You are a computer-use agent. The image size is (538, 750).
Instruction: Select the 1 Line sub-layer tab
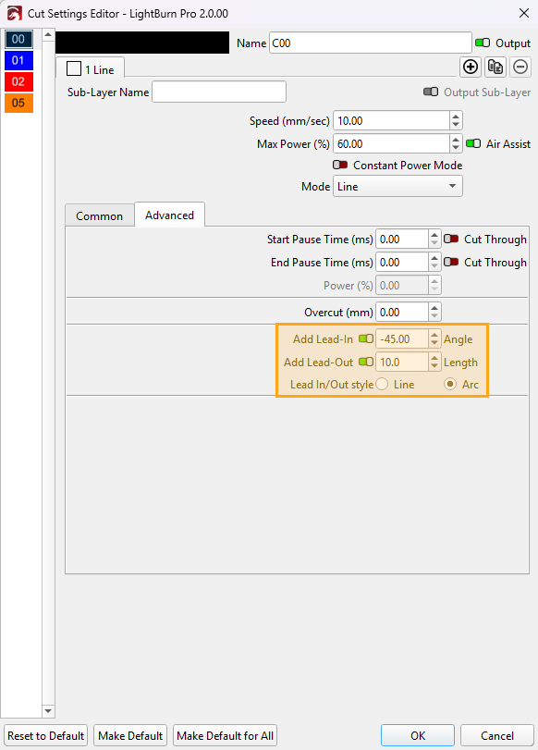point(91,68)
